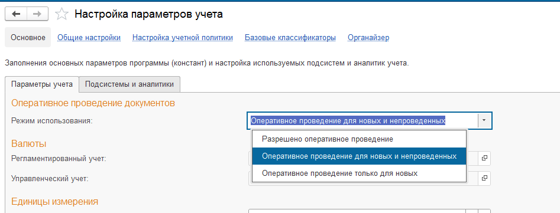Open the Общие настройки link
This screenshot has height=213, width=560.
[x=89, y=37]
